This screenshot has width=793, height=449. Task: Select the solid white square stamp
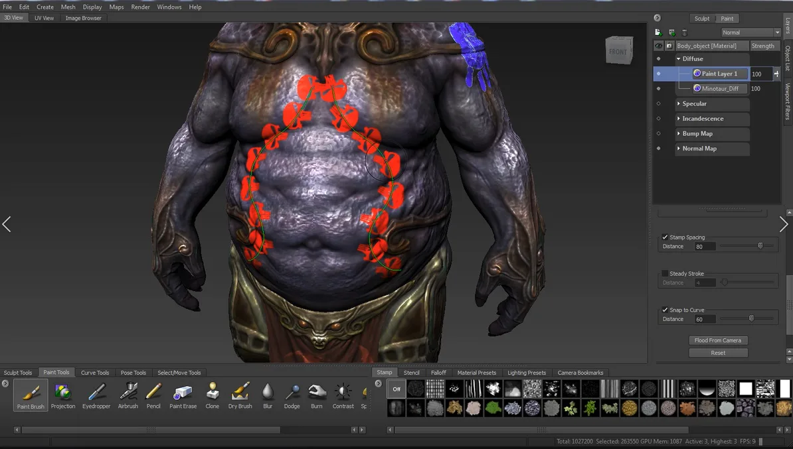(x=746, y=389)
